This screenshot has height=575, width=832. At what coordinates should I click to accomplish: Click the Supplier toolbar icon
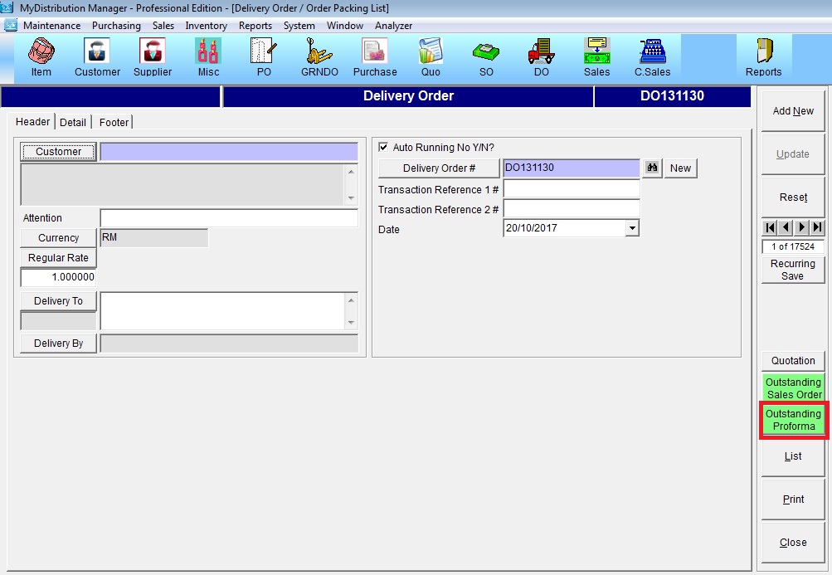[x=153, y=56]
